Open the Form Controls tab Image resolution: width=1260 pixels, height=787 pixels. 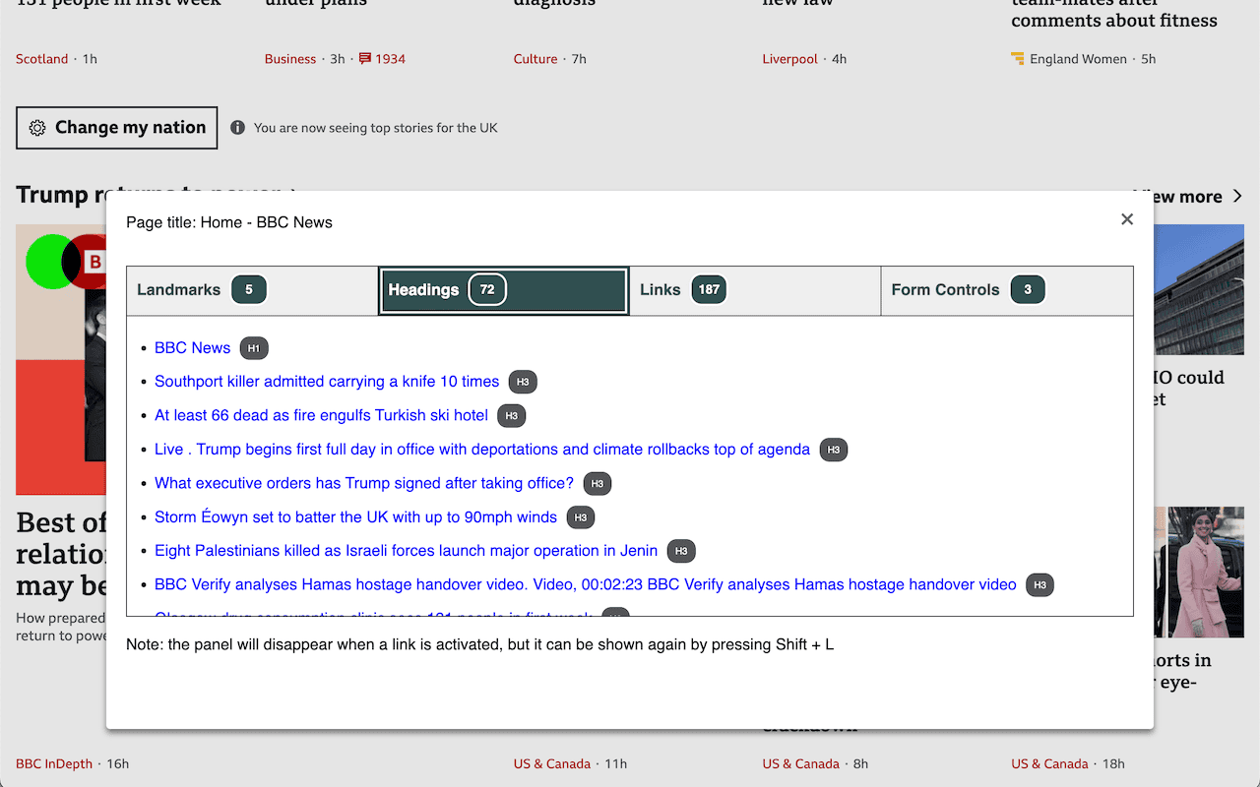click(1007, 290)
